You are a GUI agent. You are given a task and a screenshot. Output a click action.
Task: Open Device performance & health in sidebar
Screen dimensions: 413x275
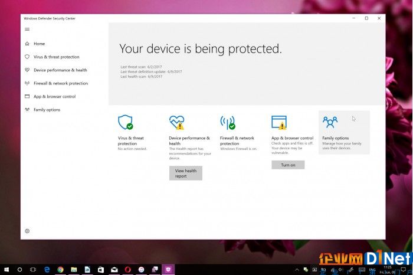pyautogui.click(x=60, y=70)
